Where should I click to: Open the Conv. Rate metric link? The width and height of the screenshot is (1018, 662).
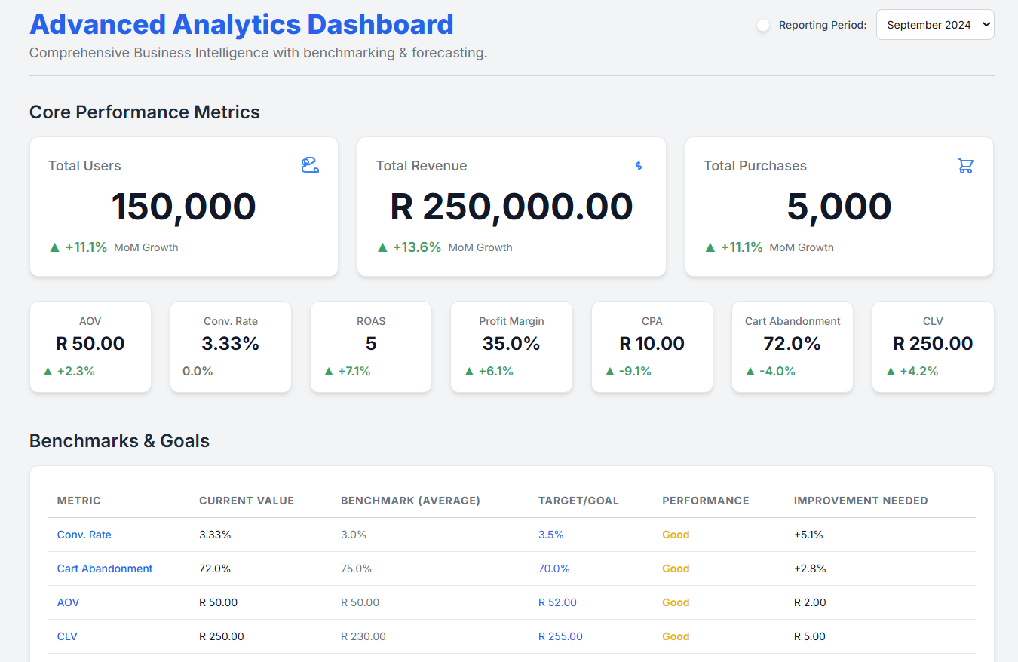tap(84, 535)
